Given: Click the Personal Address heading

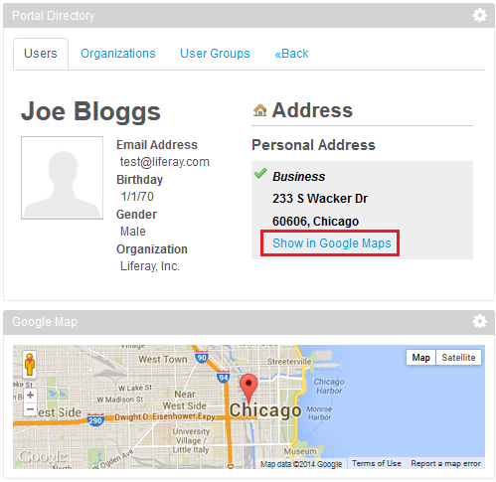Looking at the screenshot, I should pyautogui.click(x=313, y=145).
